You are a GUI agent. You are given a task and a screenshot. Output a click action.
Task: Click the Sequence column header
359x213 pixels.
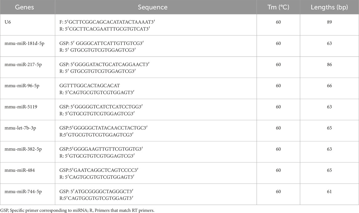(153, 7)
